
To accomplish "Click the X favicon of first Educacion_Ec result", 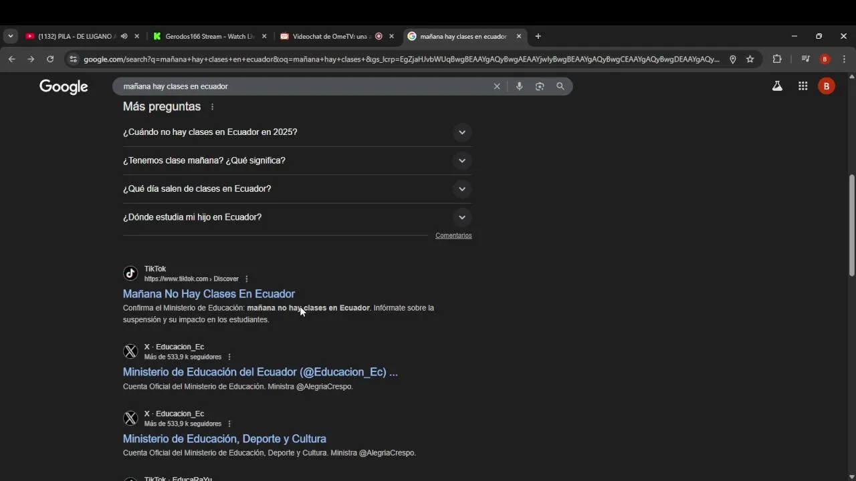I will point(130,351).
